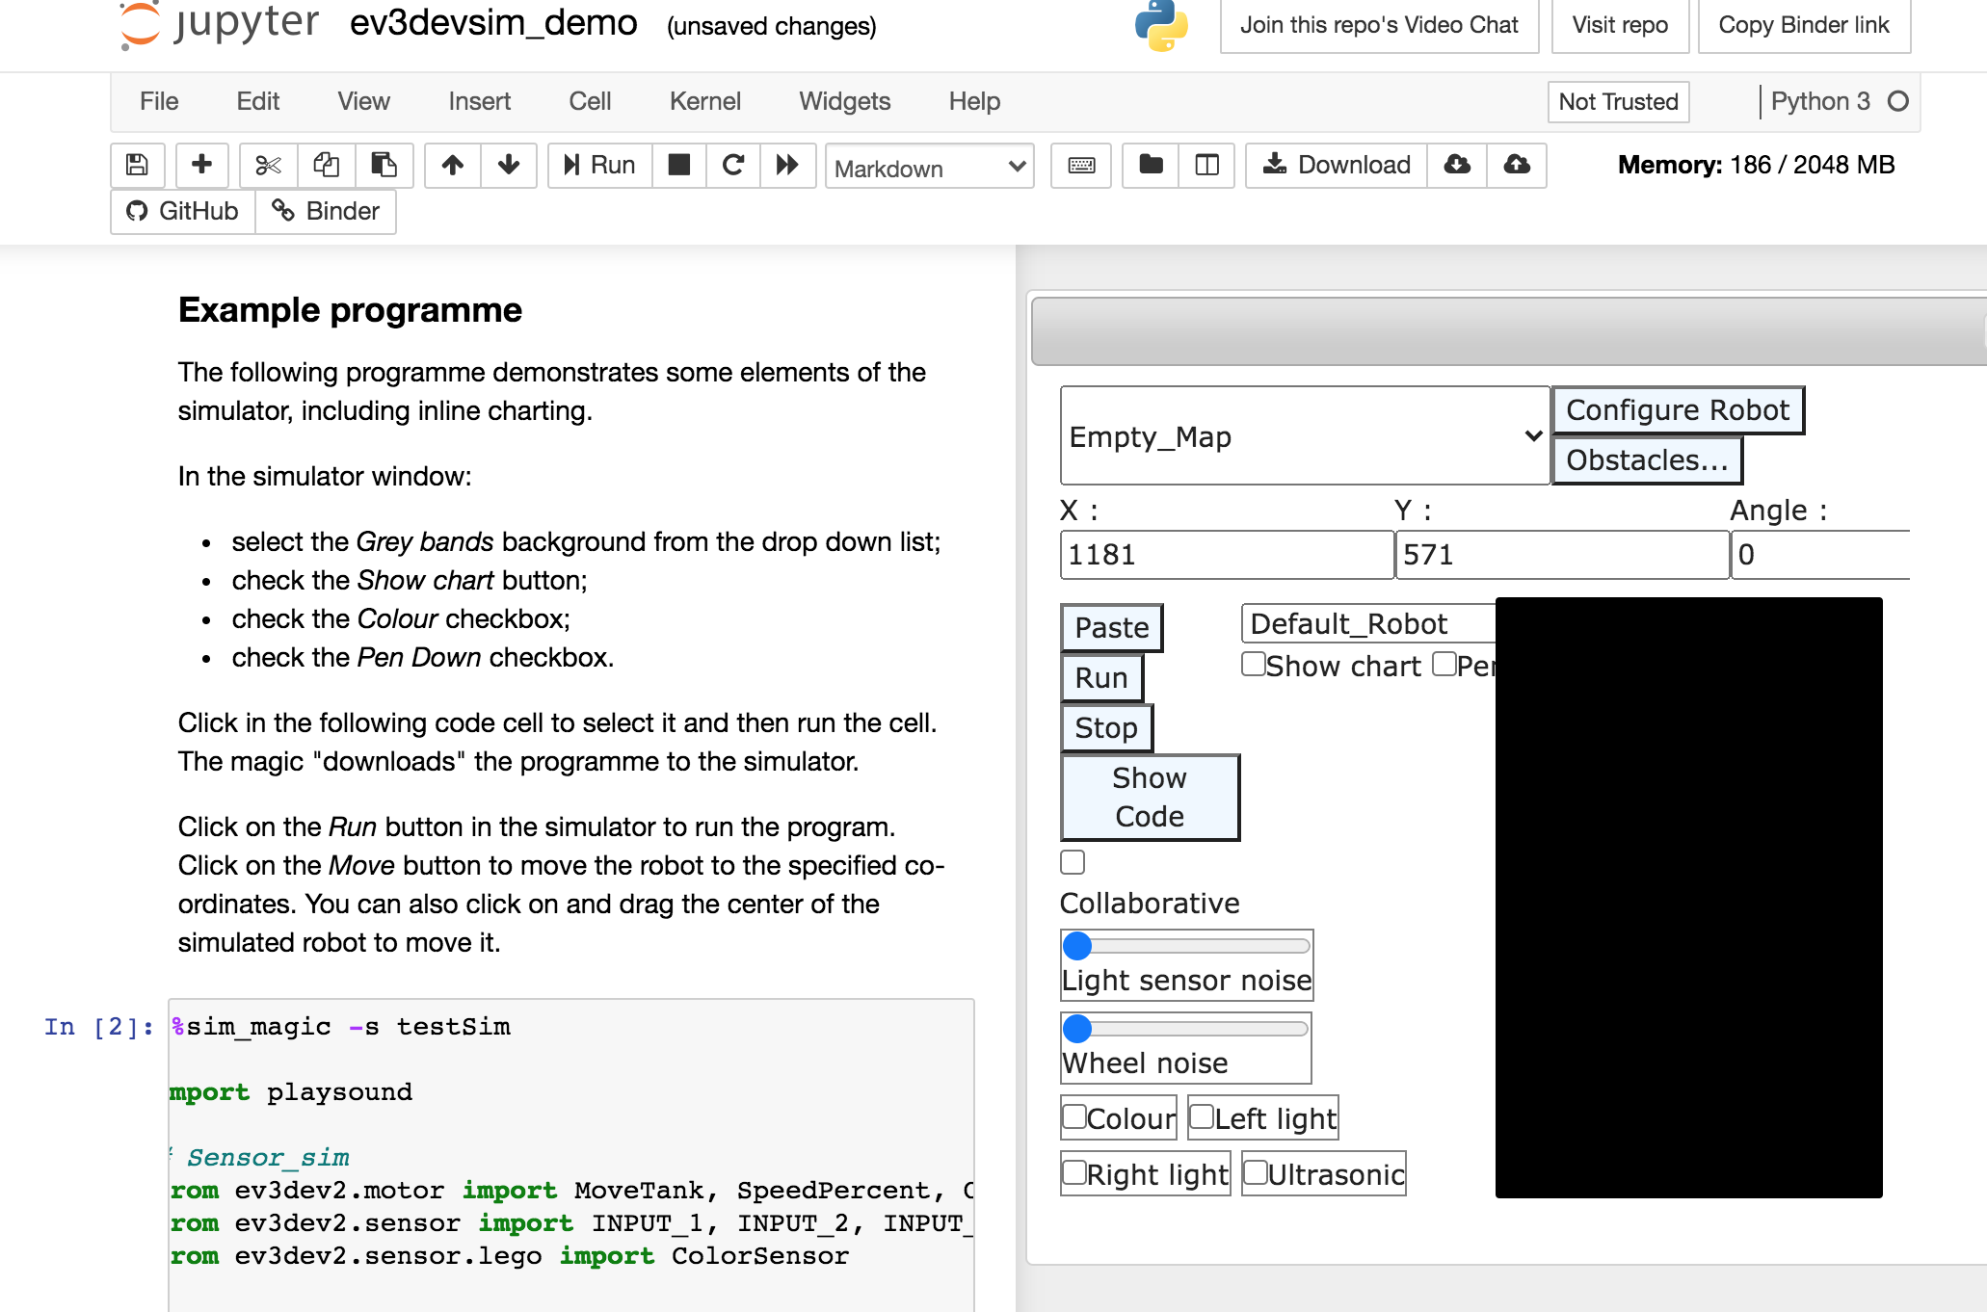This screenshot has width=1987, height=1312.
Task: Enable the Show chart checkbox
Action: coord(1253,665)
